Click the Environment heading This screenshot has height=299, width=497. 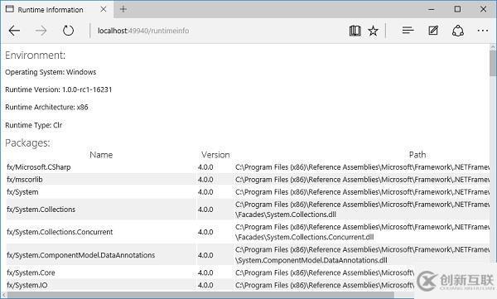[35, 55]
